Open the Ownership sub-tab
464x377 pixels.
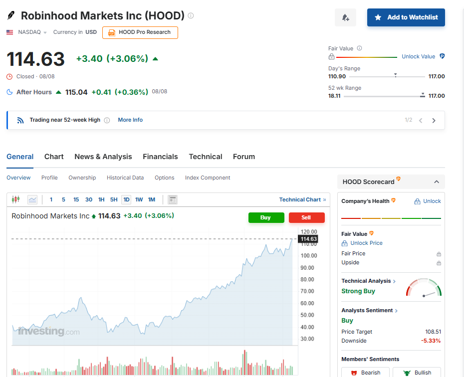(82, 178)
